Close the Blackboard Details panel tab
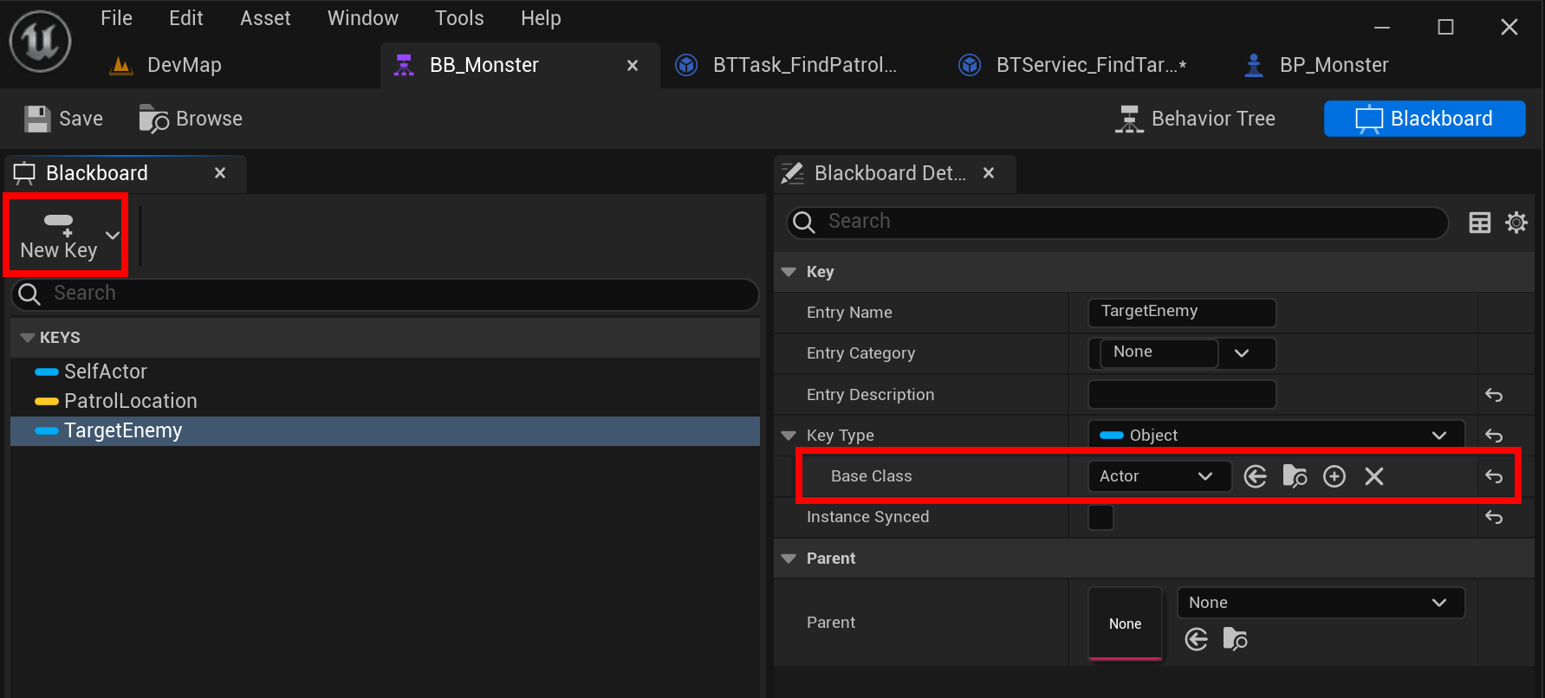 (x=989, y=173)
